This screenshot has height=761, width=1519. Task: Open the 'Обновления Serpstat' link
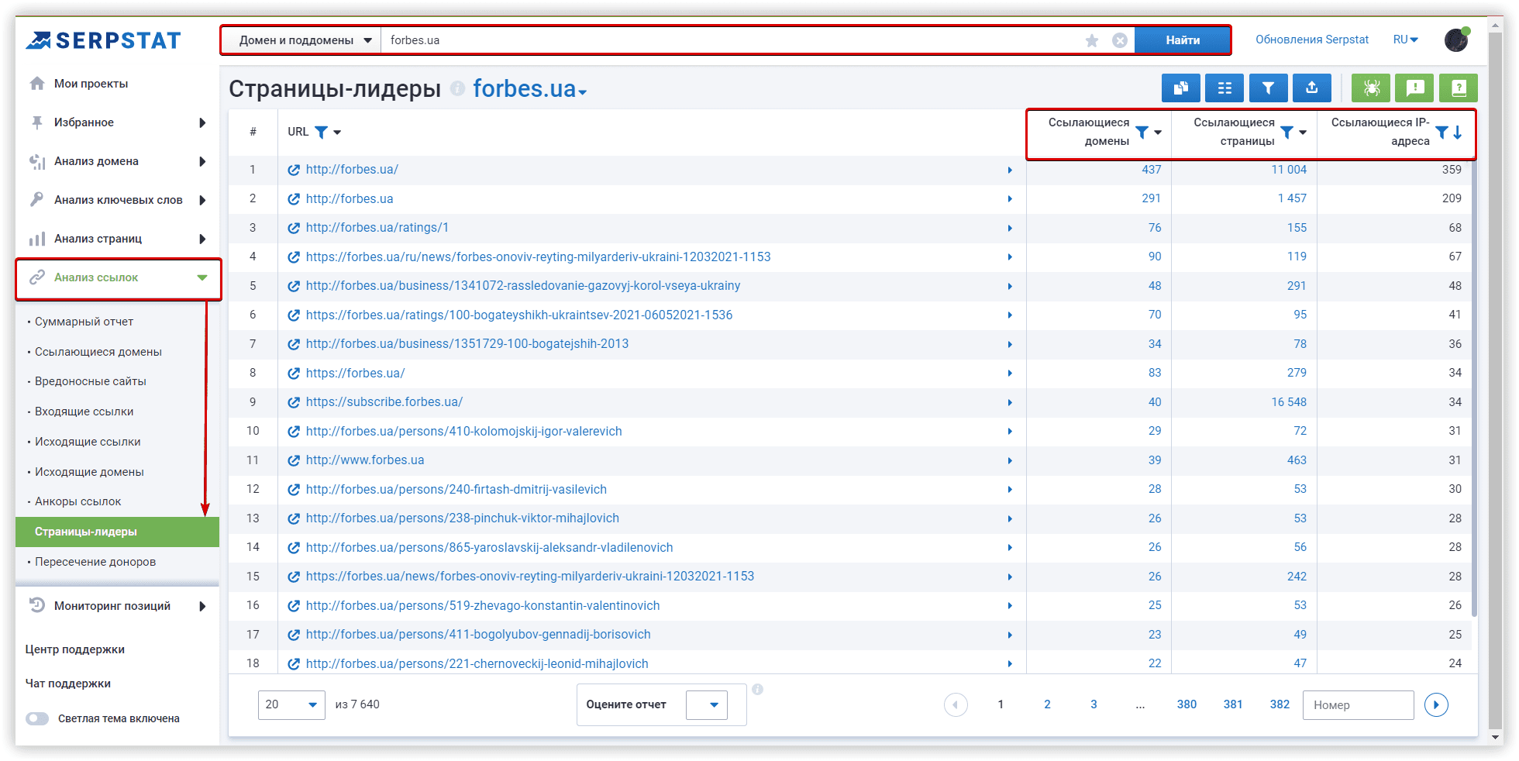coord(1311,40)
